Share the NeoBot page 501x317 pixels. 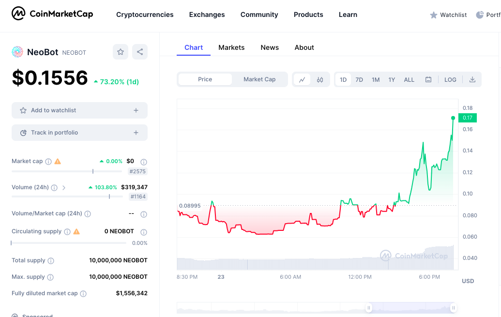[x=140, y=52]
